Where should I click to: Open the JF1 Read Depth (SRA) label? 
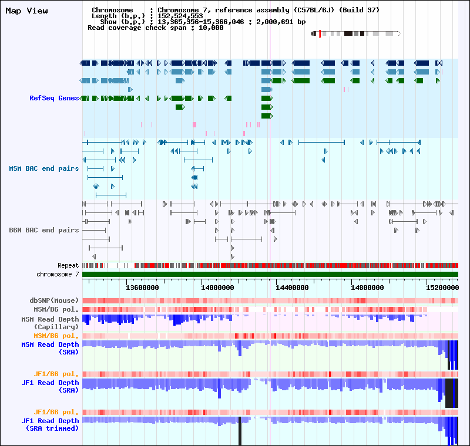pyautogui.click(x=50, y=386)
